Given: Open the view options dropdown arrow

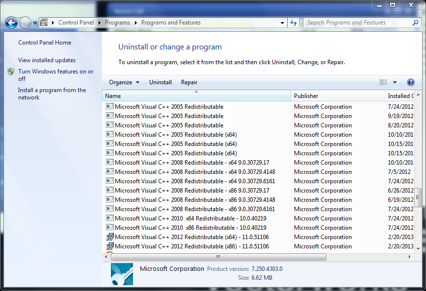Looking at the screenshot, I should (x=395, y=82).
